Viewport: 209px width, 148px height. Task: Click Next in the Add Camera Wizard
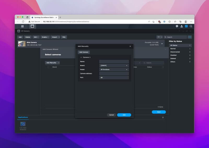click(x=159, y=112)
